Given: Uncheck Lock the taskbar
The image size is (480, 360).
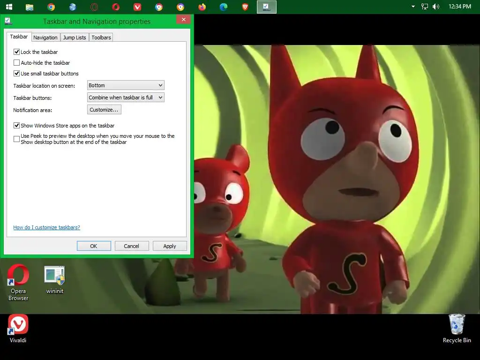Looking at the screenshot, I should [x=16, y=52].
